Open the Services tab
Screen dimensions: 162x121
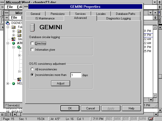click(80, 14)
